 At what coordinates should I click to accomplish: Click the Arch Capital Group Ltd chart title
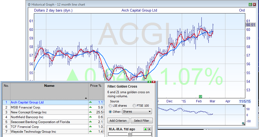coord(139,10)
